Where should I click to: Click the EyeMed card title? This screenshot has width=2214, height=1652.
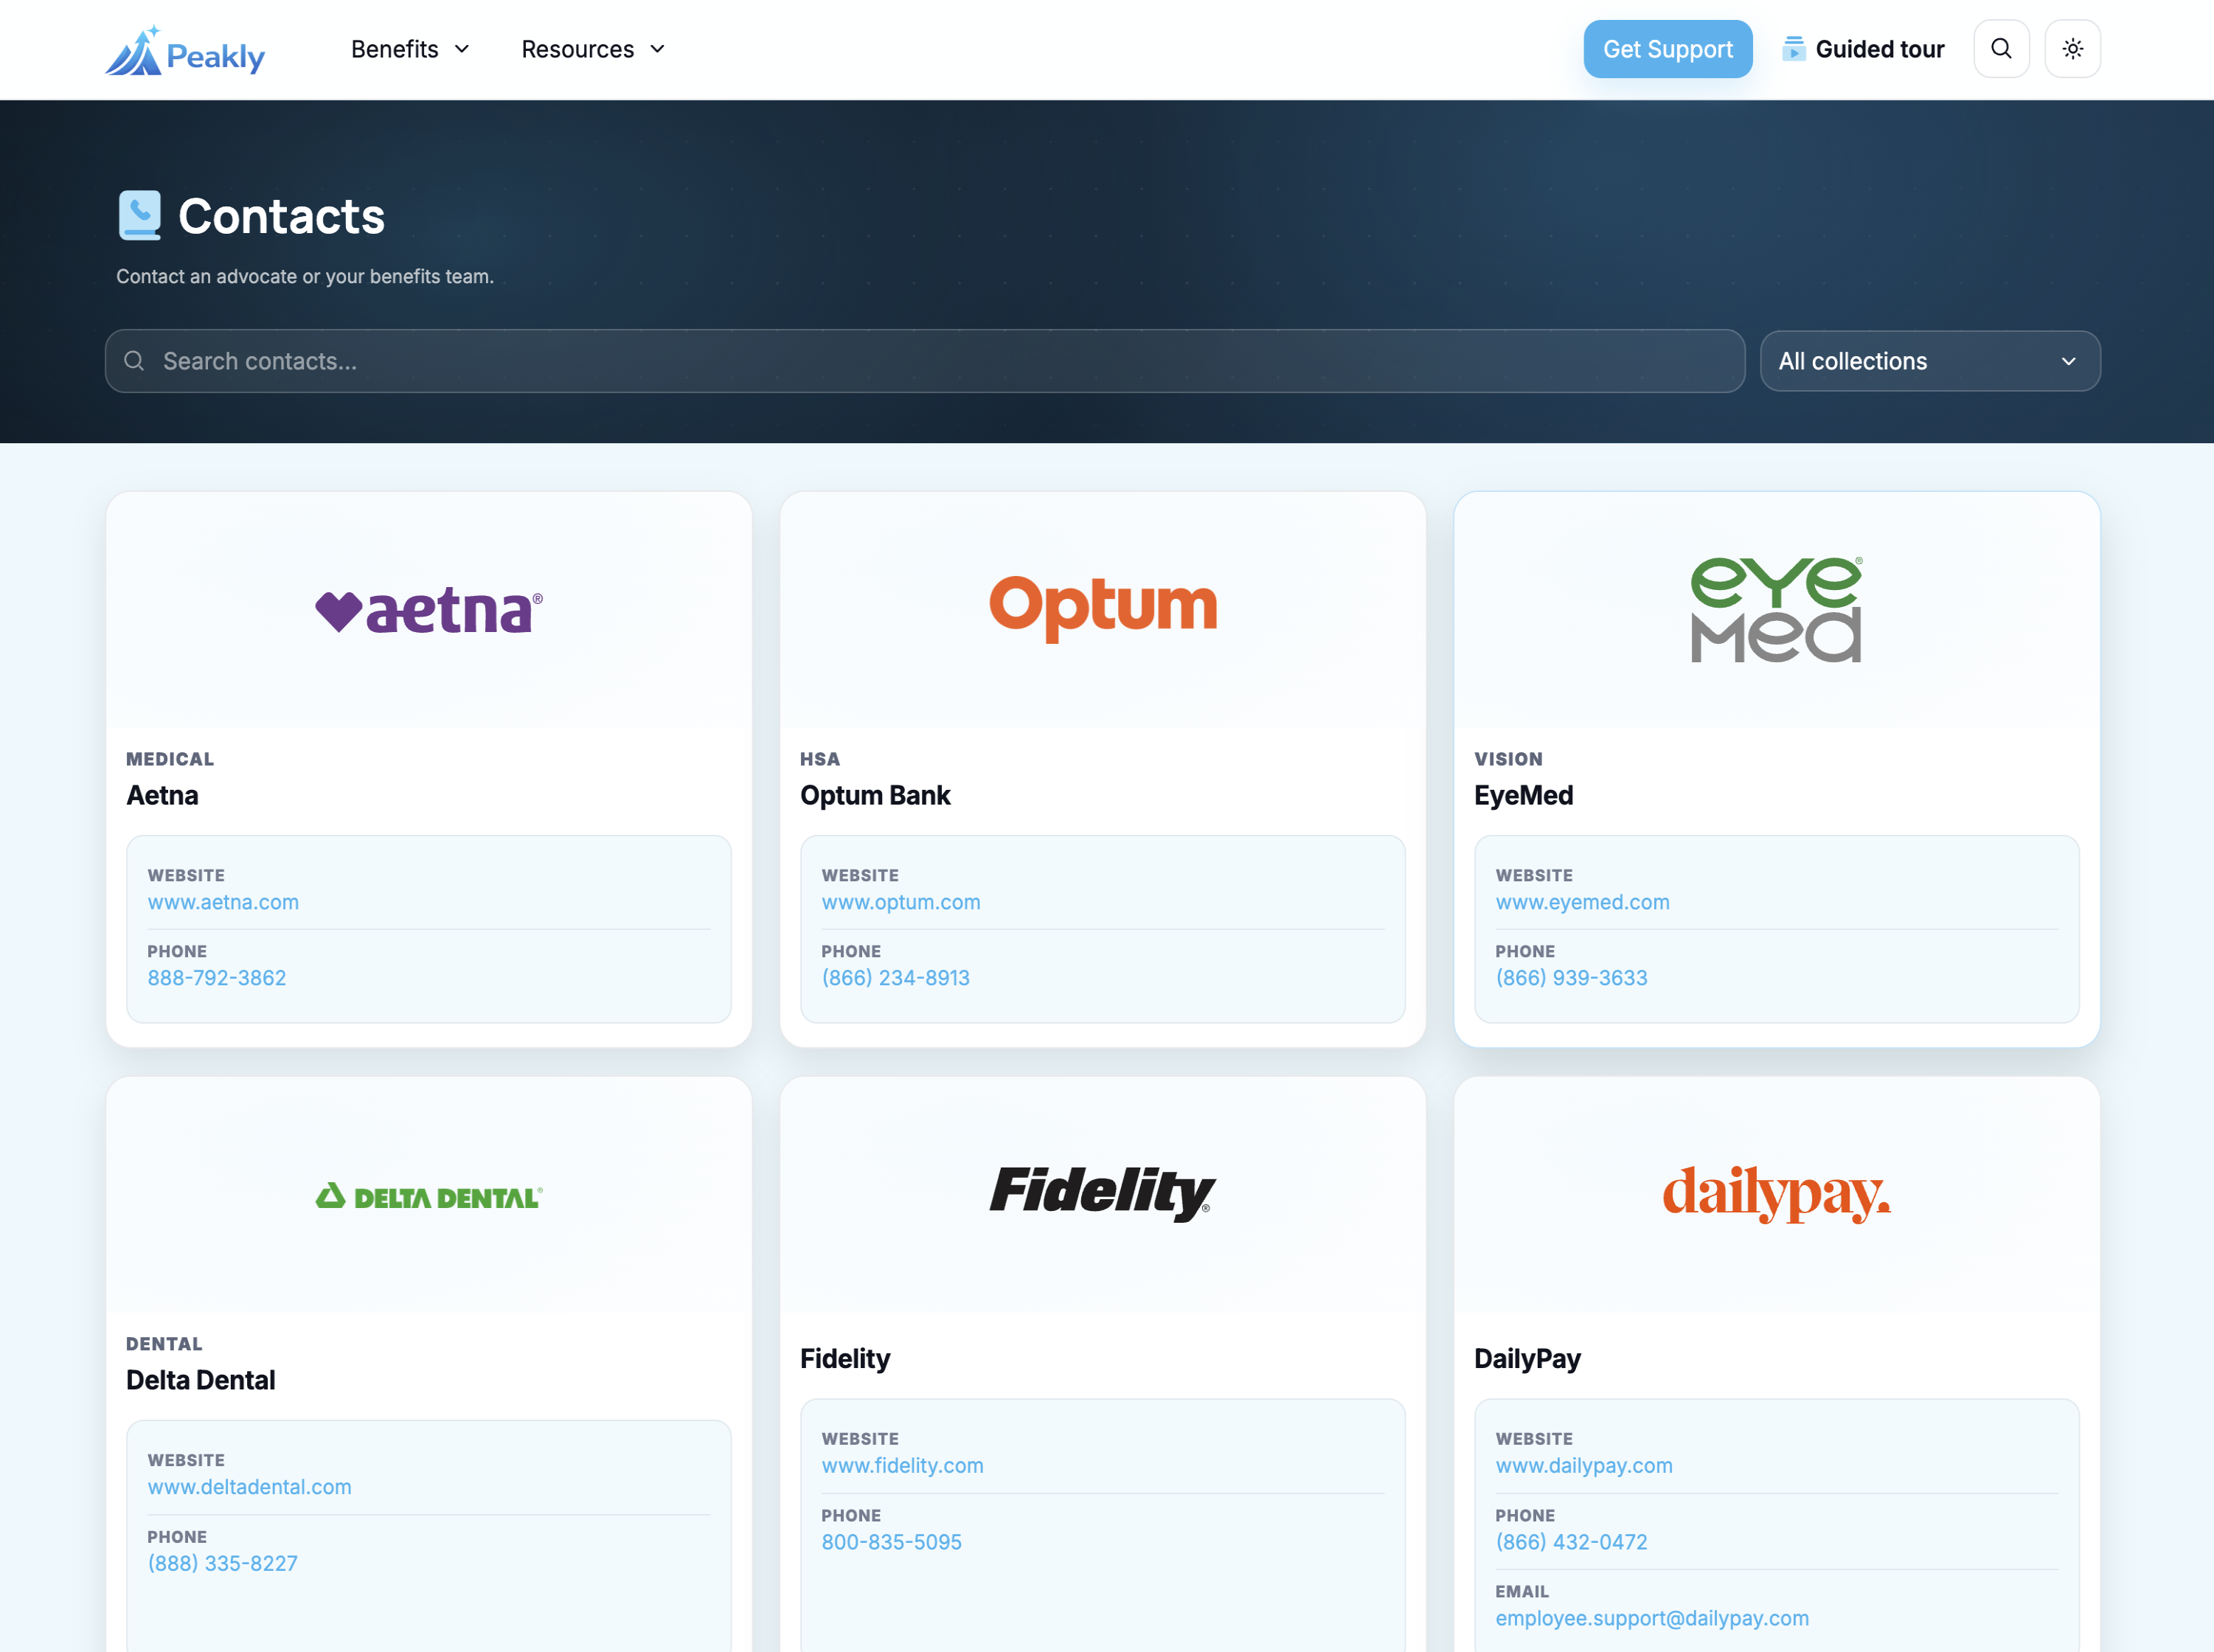point(1524,795)
